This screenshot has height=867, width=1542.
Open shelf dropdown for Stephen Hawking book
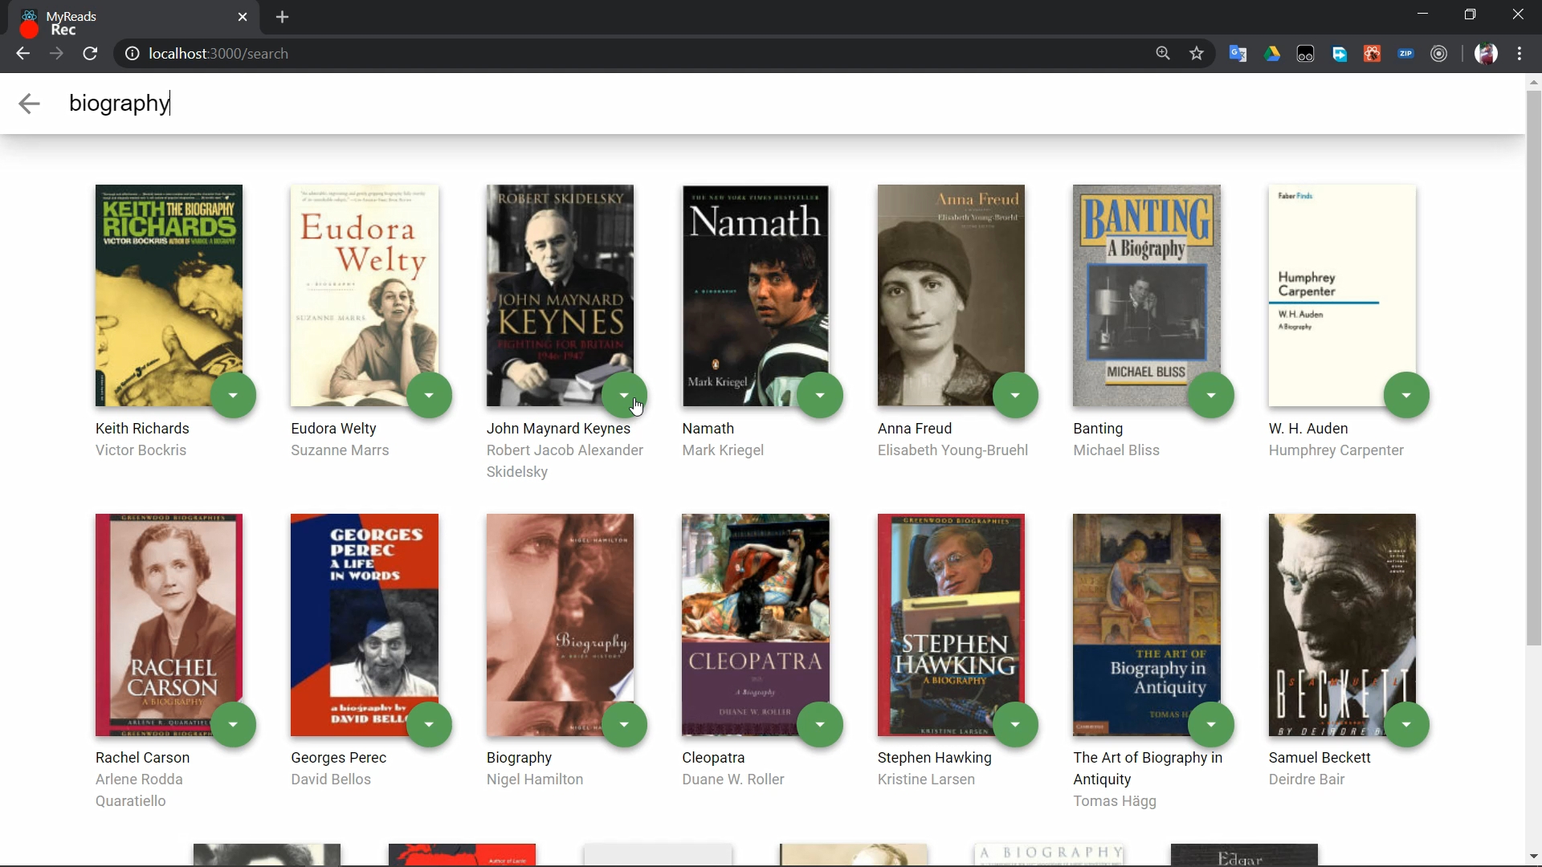[x=1016, y=725]
